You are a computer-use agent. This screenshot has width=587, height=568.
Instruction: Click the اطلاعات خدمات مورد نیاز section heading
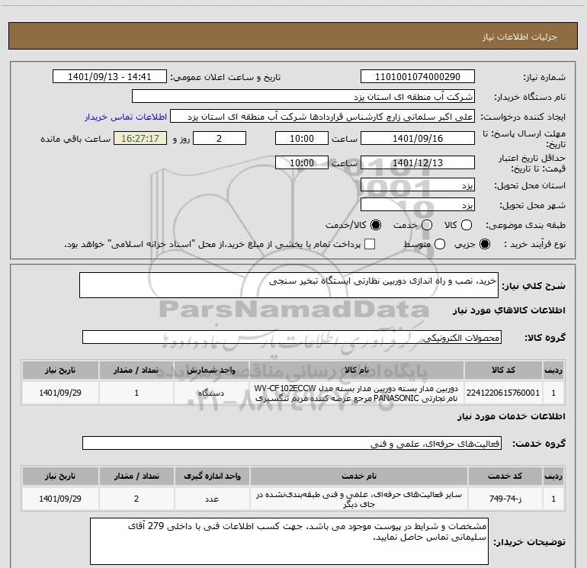[511, 416]
